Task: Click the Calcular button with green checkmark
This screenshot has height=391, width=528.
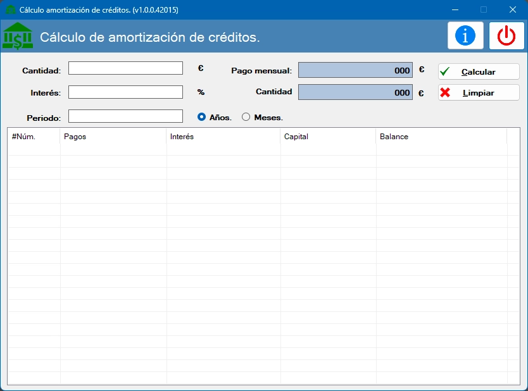Action: (x=479, y=72)
